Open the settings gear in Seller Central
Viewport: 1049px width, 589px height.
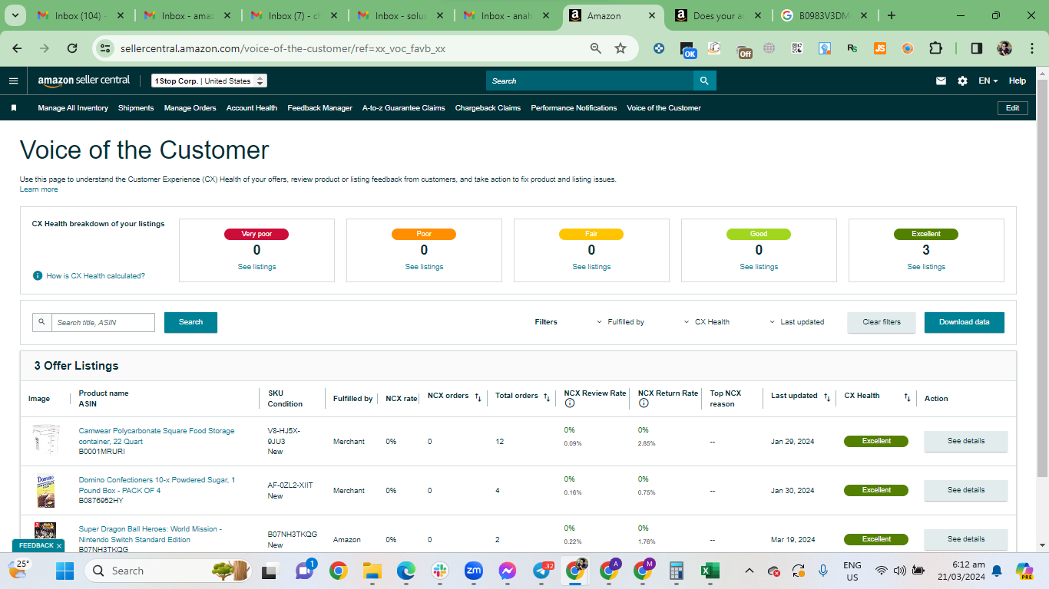pyautogui.click(x=962, y=81)
